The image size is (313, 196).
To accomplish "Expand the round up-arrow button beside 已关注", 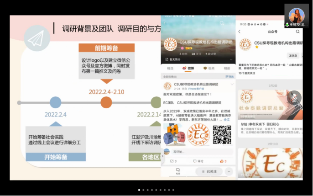I will click(x=229, y=171).
